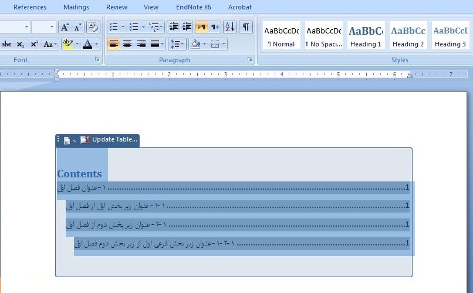The image size is (473, 293).
Task: Open the Change Case dropdown
Action: 50,44
